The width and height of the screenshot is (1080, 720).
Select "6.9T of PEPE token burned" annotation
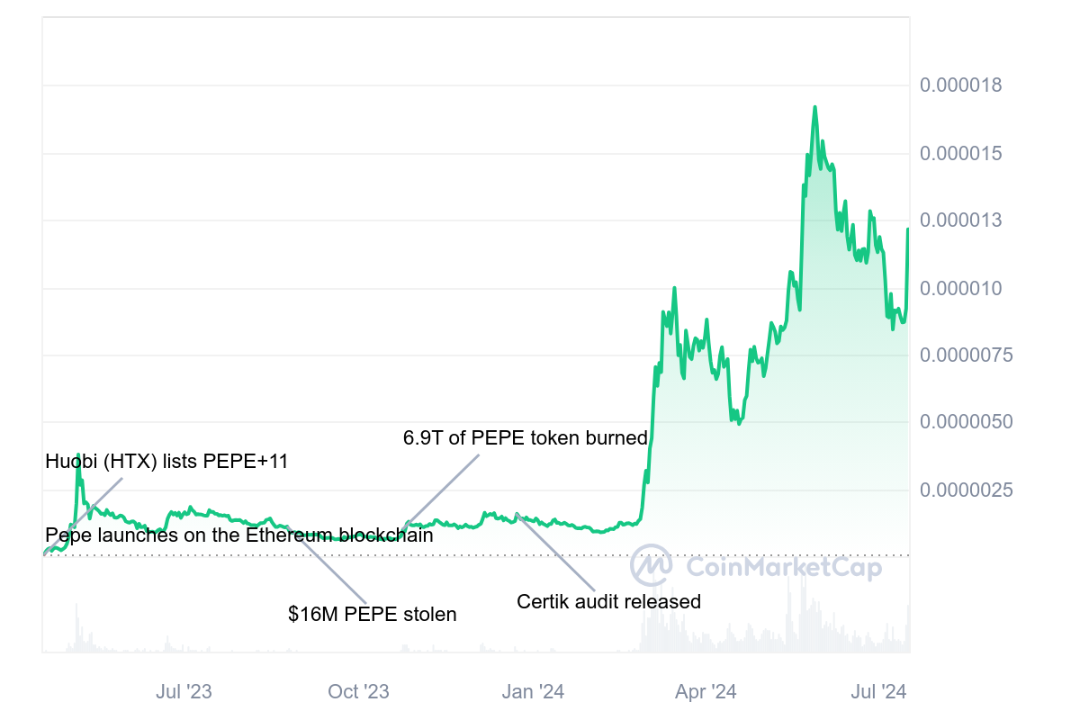[526, 438]
